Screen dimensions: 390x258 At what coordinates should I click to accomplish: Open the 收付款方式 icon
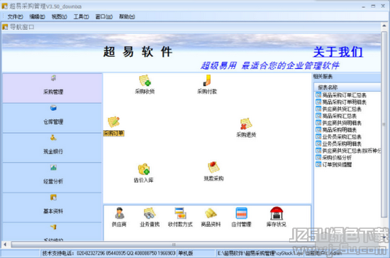(x=180, y=217)
